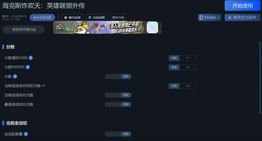Click info icon beside 分数增加1000
Viewport: 262px width, 141px height.
click(x=31, y=58)
